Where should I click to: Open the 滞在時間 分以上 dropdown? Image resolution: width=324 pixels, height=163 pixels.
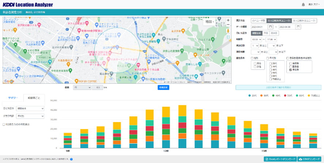[x=255, y=52]
